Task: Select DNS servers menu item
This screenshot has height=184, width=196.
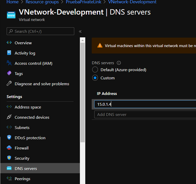Action: [x=40, y=168]
